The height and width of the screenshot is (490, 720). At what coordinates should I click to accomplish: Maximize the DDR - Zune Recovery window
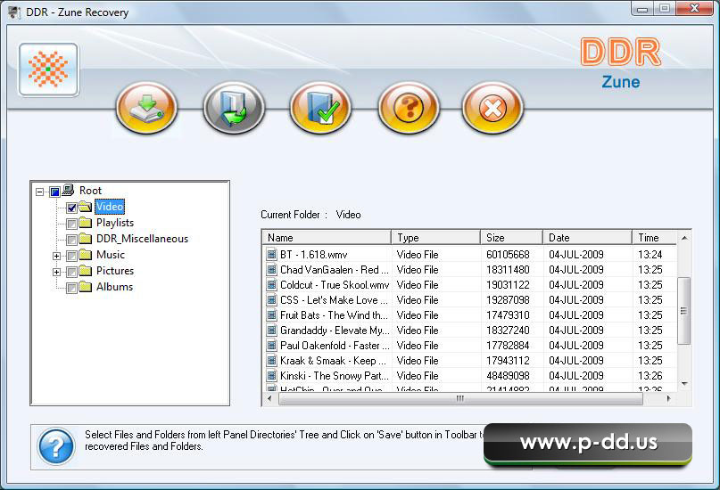click(x=665, y=9)
